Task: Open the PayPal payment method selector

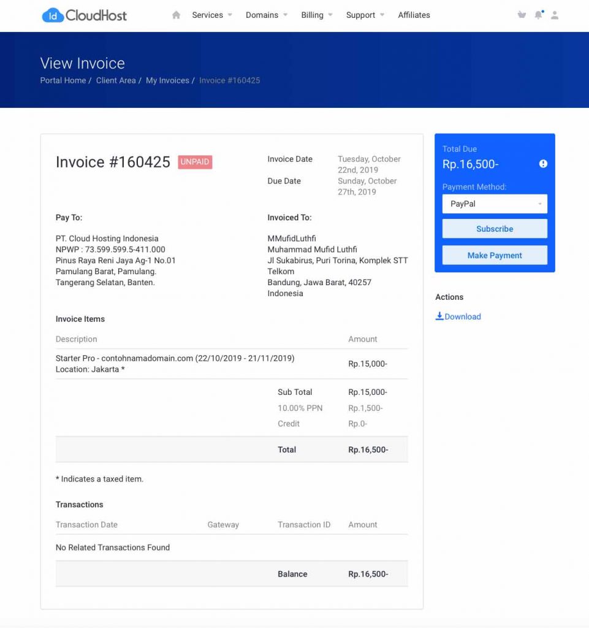Action: tap(494, 203)
